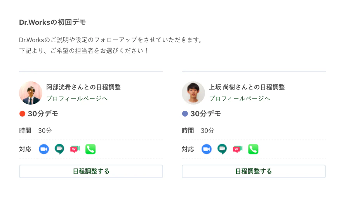Click 30分デモ title in 上坂尚樹's card
This screenshot has width=346, height=208.
click(x=205, y=114)
